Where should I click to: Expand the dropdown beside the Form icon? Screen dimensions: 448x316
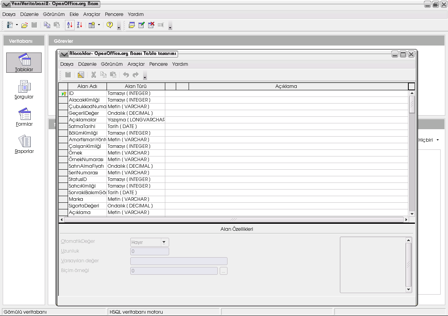coord(99,25)
